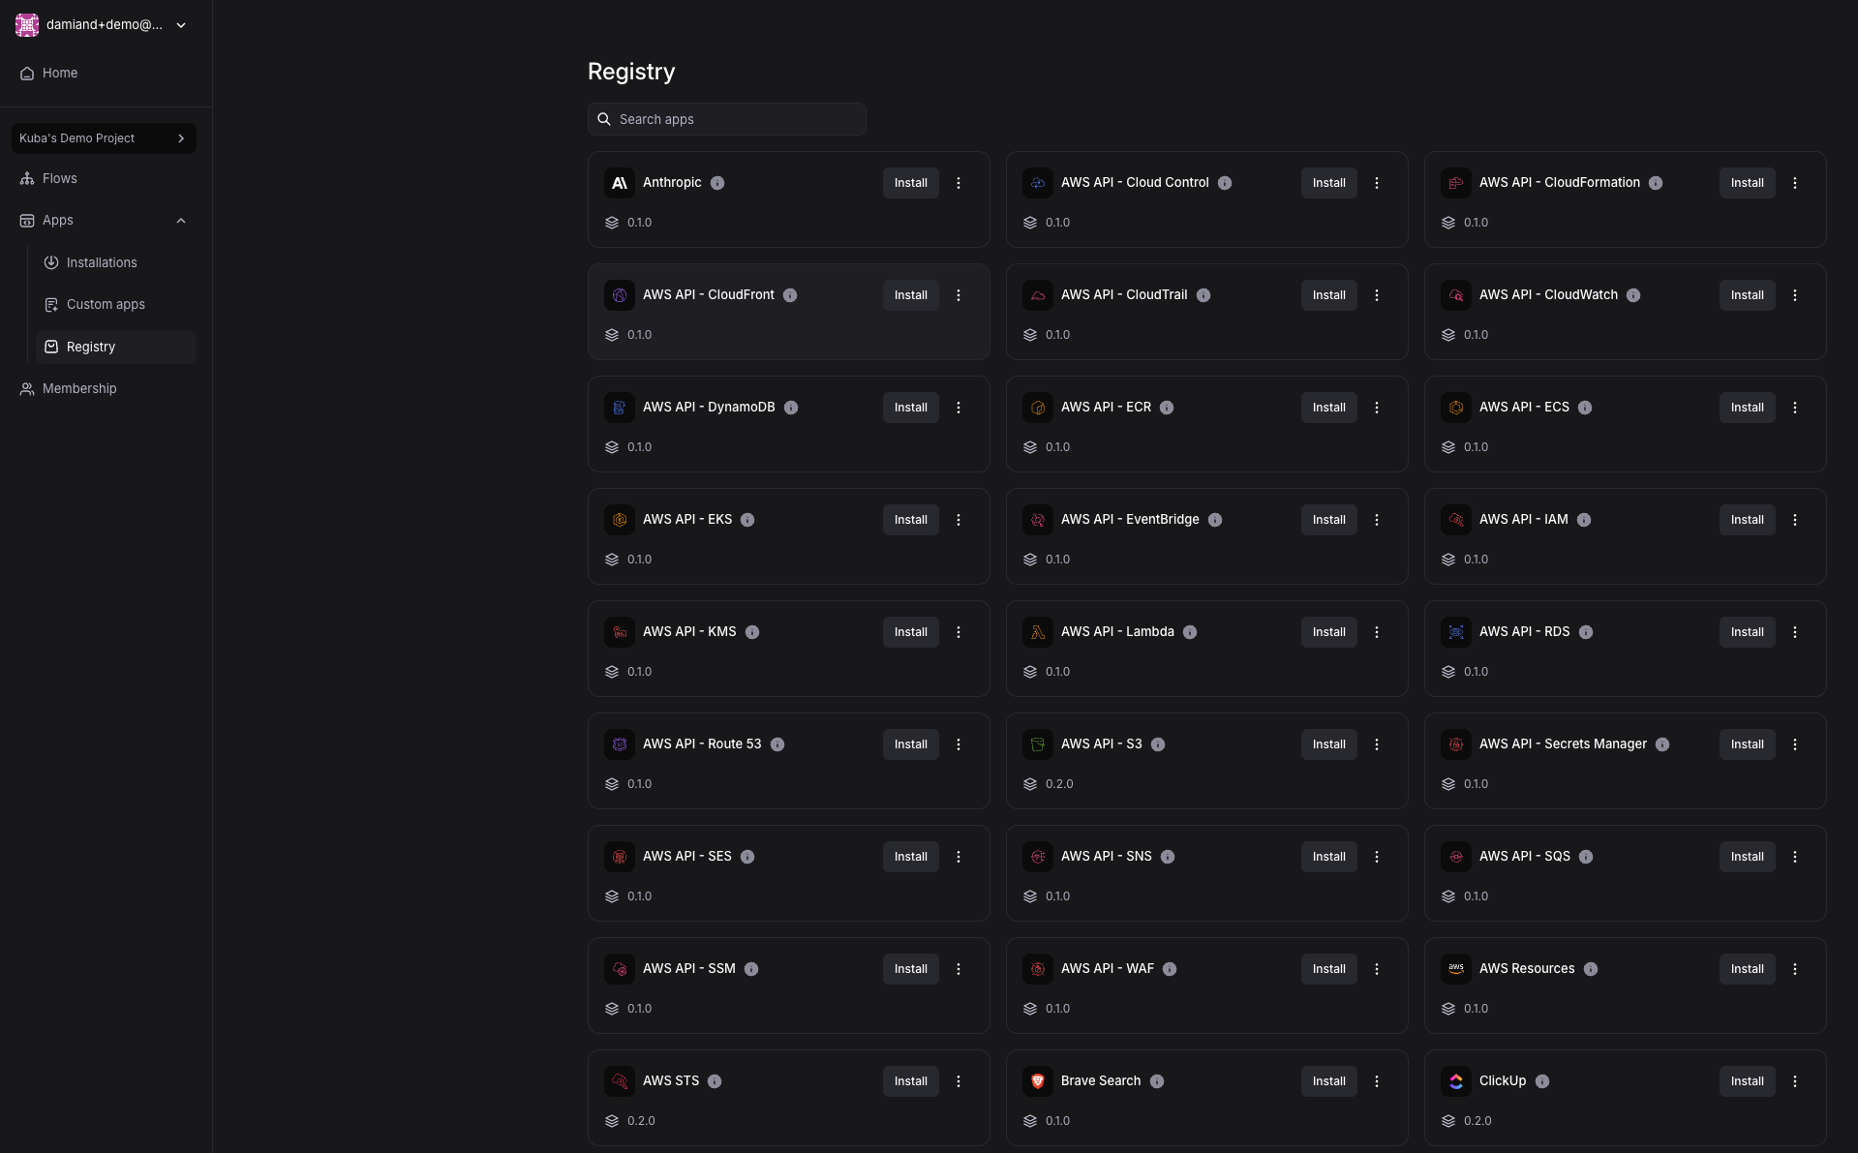Navigate to the Flows page
Screen dimensions: 1858x1153
(59, 178)
